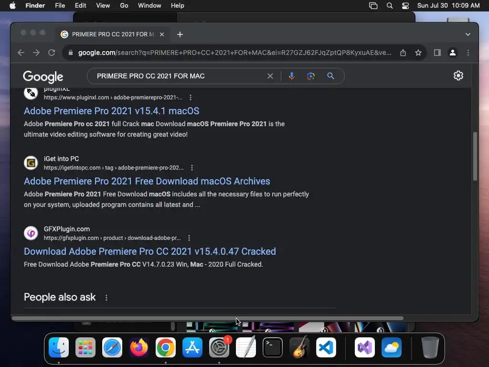This screenshot has height=367, width=489.
Task: Close the PRIMERE PRO CC tab
Action: (162, 34)
